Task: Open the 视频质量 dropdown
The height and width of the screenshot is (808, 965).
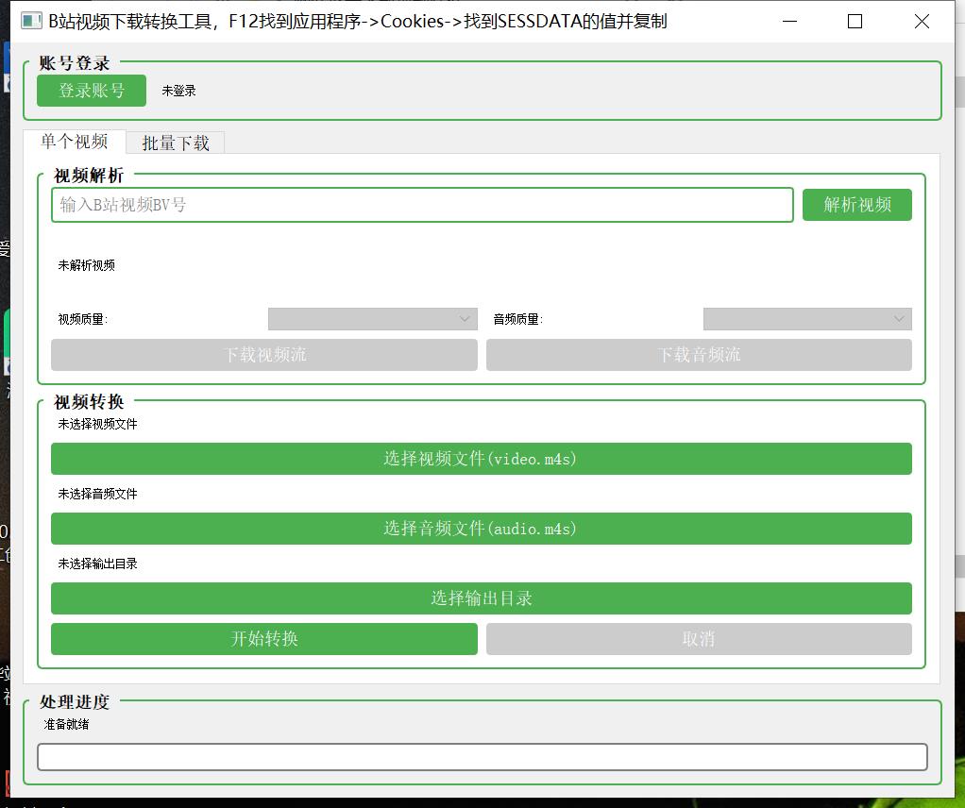Action: click(373, 319)
